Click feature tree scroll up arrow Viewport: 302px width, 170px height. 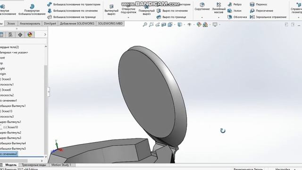tap(46, 47)
